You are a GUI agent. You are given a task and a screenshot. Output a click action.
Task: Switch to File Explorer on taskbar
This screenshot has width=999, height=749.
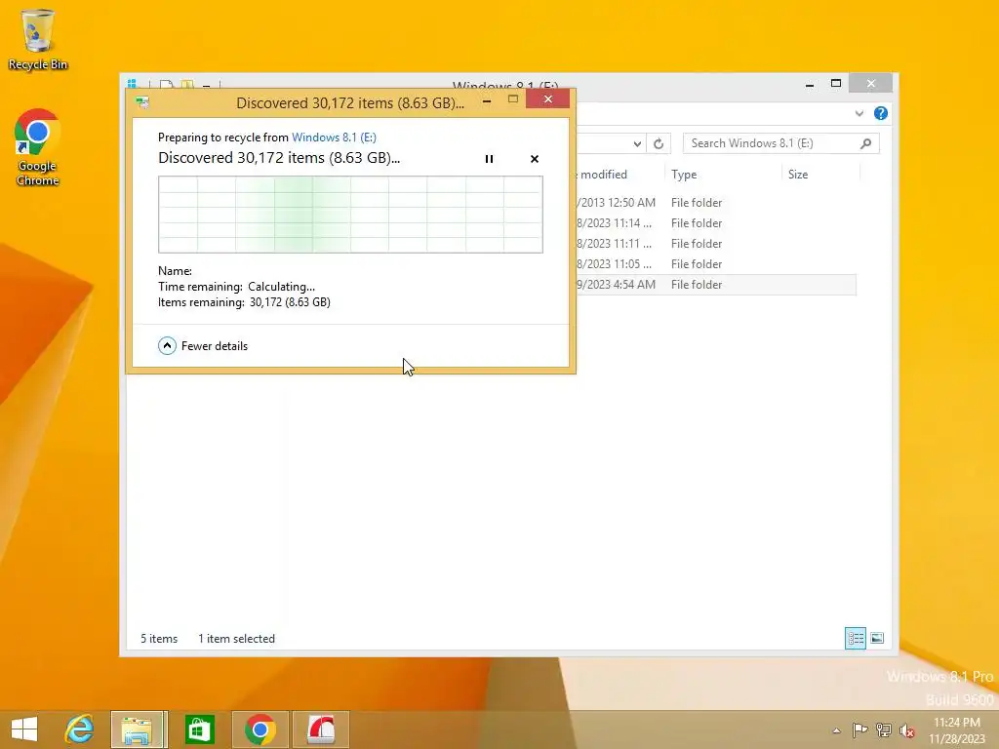[139, 729]
